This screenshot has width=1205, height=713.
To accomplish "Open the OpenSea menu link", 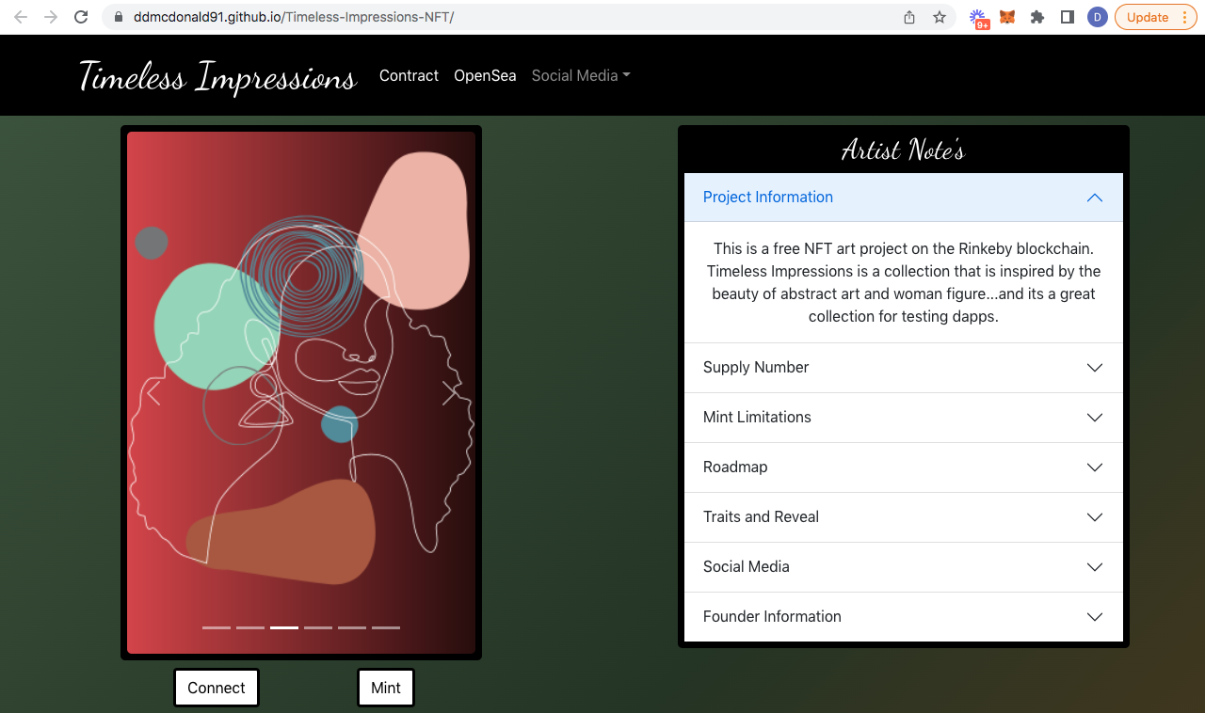I will [485, 75].
